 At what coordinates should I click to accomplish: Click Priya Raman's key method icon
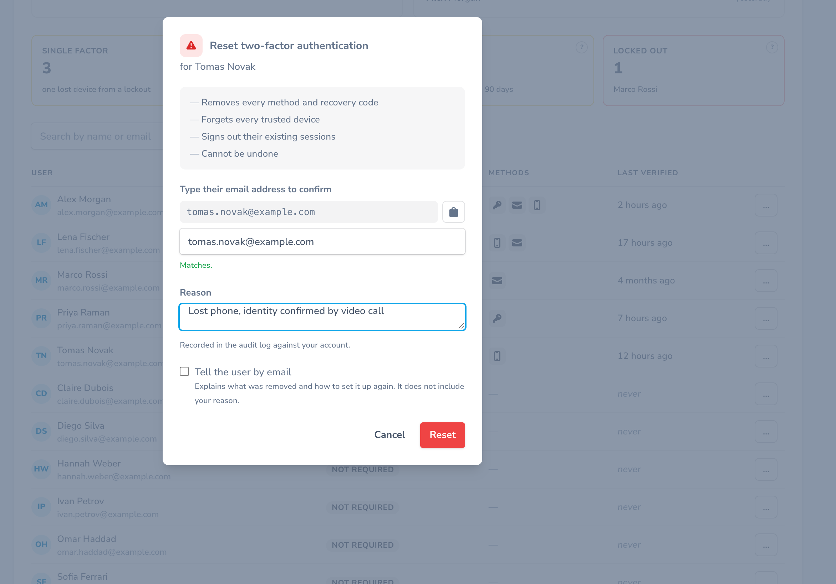point(497,318)
